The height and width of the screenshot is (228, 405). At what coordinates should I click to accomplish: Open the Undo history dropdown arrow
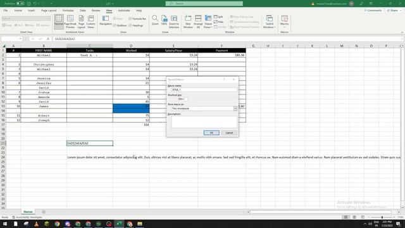[39, 4]
